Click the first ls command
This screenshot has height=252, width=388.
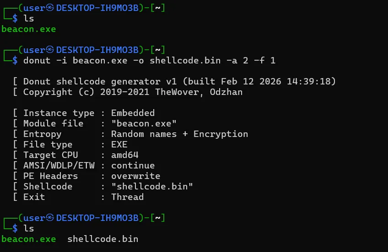coord(28,19)
